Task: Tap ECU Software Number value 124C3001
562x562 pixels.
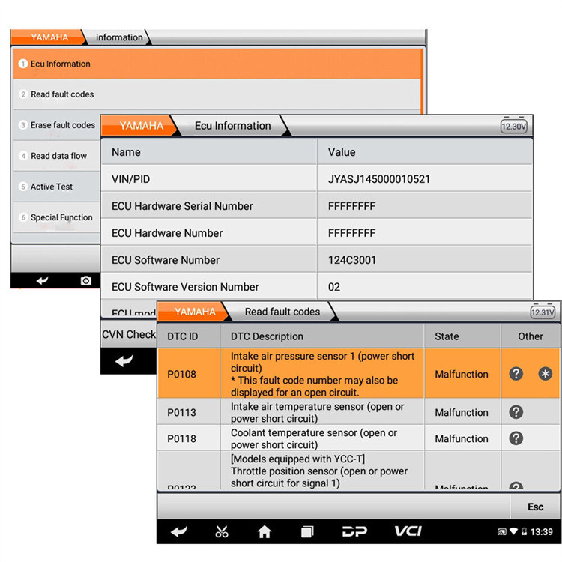Action: (x=352, y=260)
